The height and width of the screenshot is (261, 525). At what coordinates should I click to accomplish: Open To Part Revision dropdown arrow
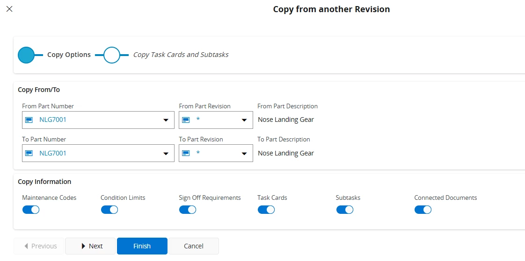coord(244,154)
